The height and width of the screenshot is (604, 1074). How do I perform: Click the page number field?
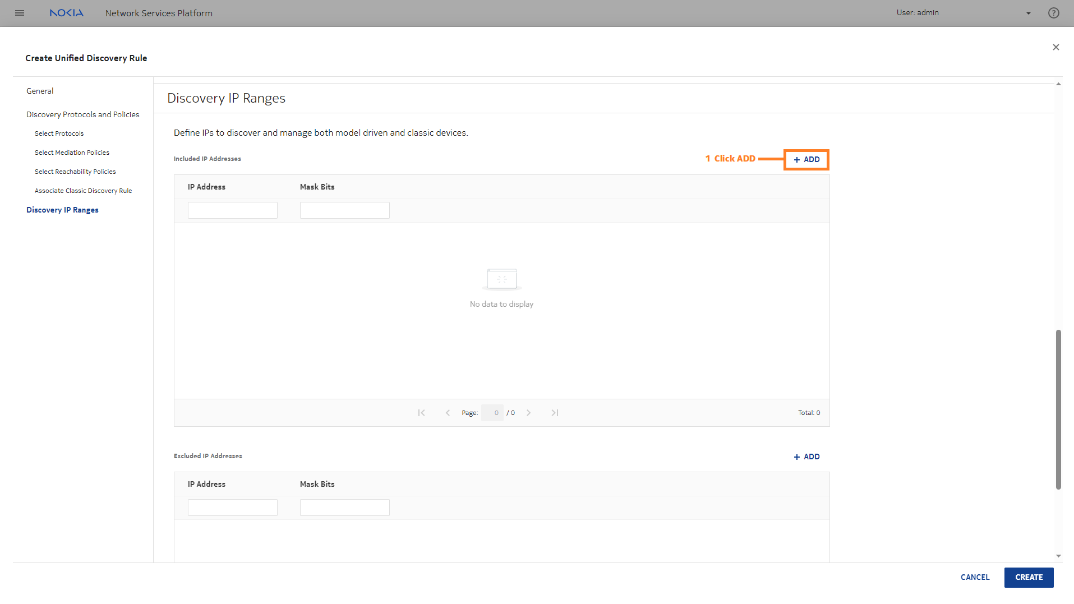pyautogui.click(x=492, y=413)
